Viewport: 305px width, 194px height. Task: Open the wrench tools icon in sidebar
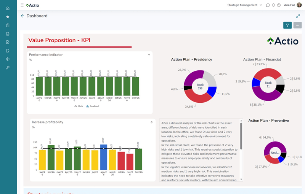tap(8, 67)
